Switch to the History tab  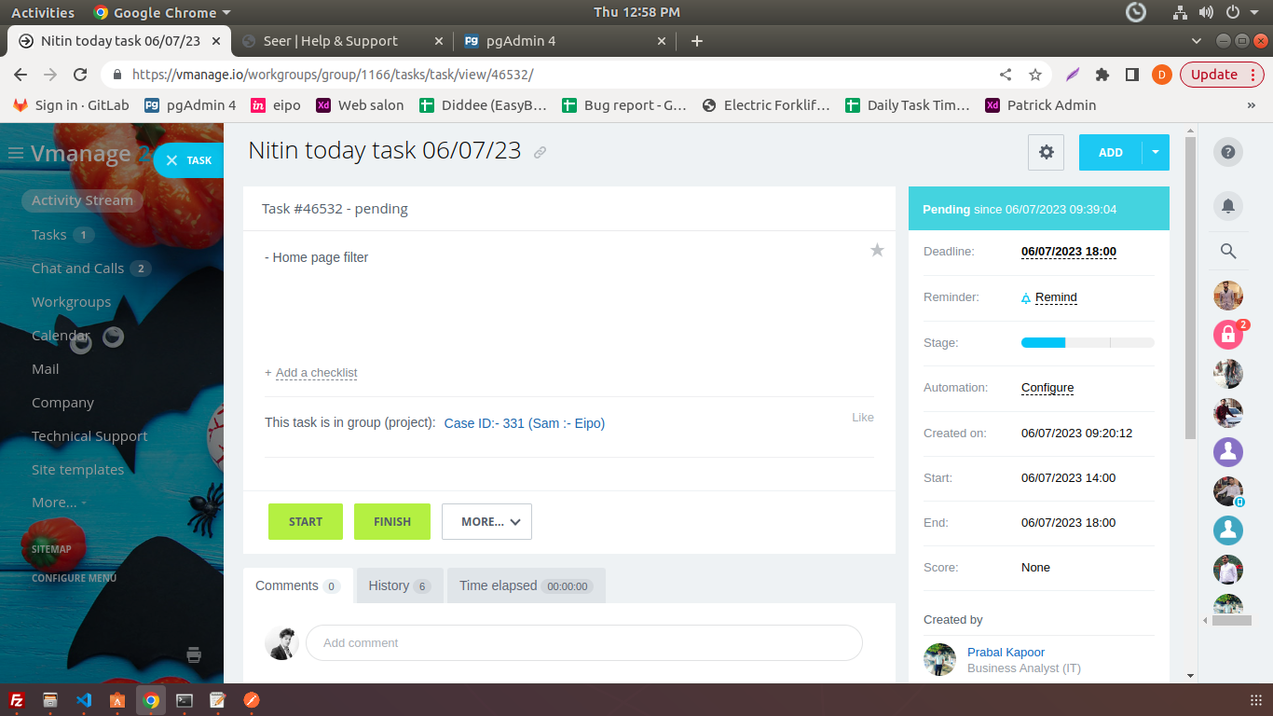[x=398, y=585]
